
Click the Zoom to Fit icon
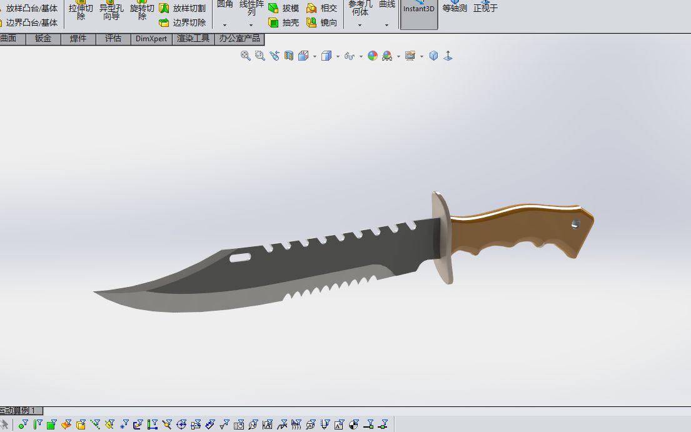coord(246,56)
